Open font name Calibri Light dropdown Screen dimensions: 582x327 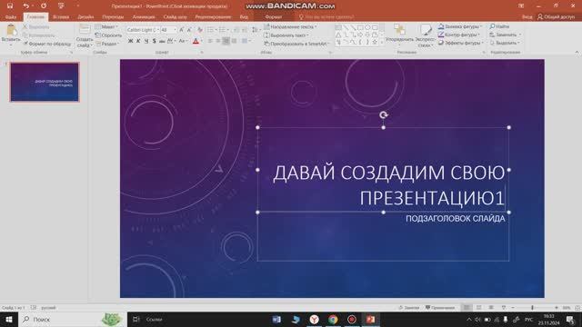[158, 30]
